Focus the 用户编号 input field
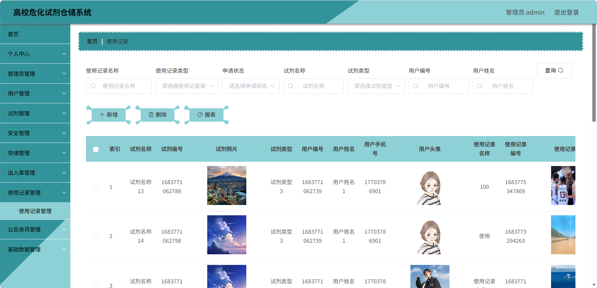Image resolution: width=597 pixels, height=288 pixels. (439, 86)
